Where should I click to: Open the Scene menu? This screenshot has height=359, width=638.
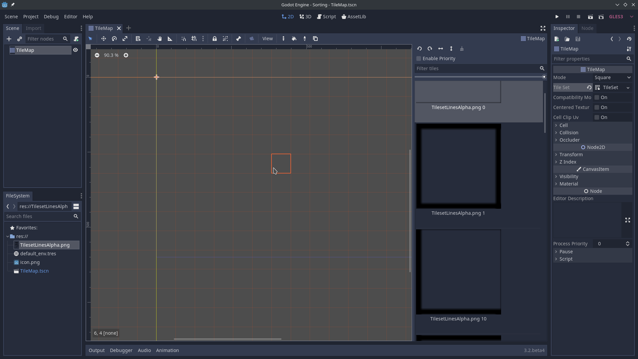(11, 17)
